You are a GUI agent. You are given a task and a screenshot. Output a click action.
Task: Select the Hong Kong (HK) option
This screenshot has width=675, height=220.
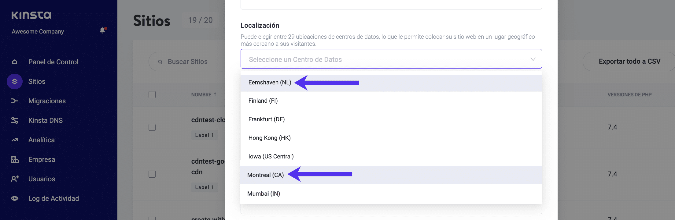pos(269,138)
